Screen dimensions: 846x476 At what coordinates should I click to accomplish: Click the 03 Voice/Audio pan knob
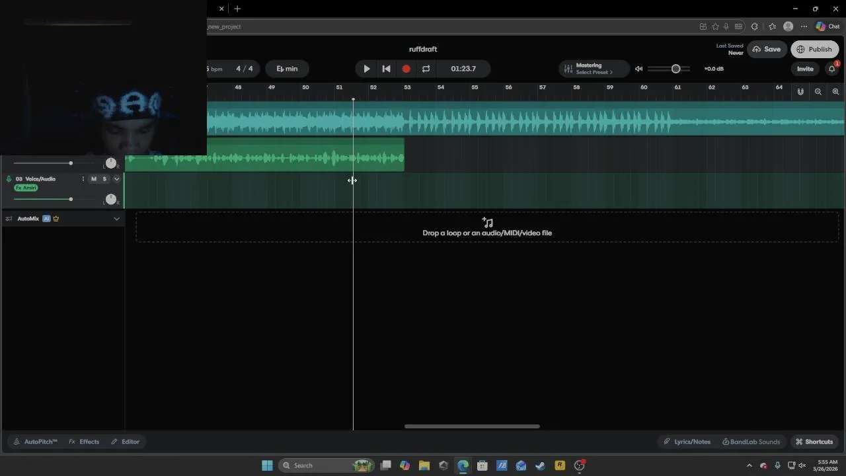[x=111, y=199]
